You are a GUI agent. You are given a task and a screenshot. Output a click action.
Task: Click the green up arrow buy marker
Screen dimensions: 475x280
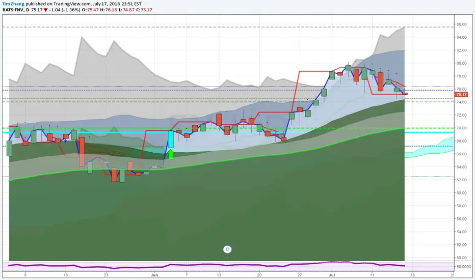[x=171, y=154]
